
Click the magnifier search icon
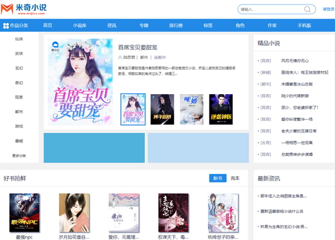307,10
